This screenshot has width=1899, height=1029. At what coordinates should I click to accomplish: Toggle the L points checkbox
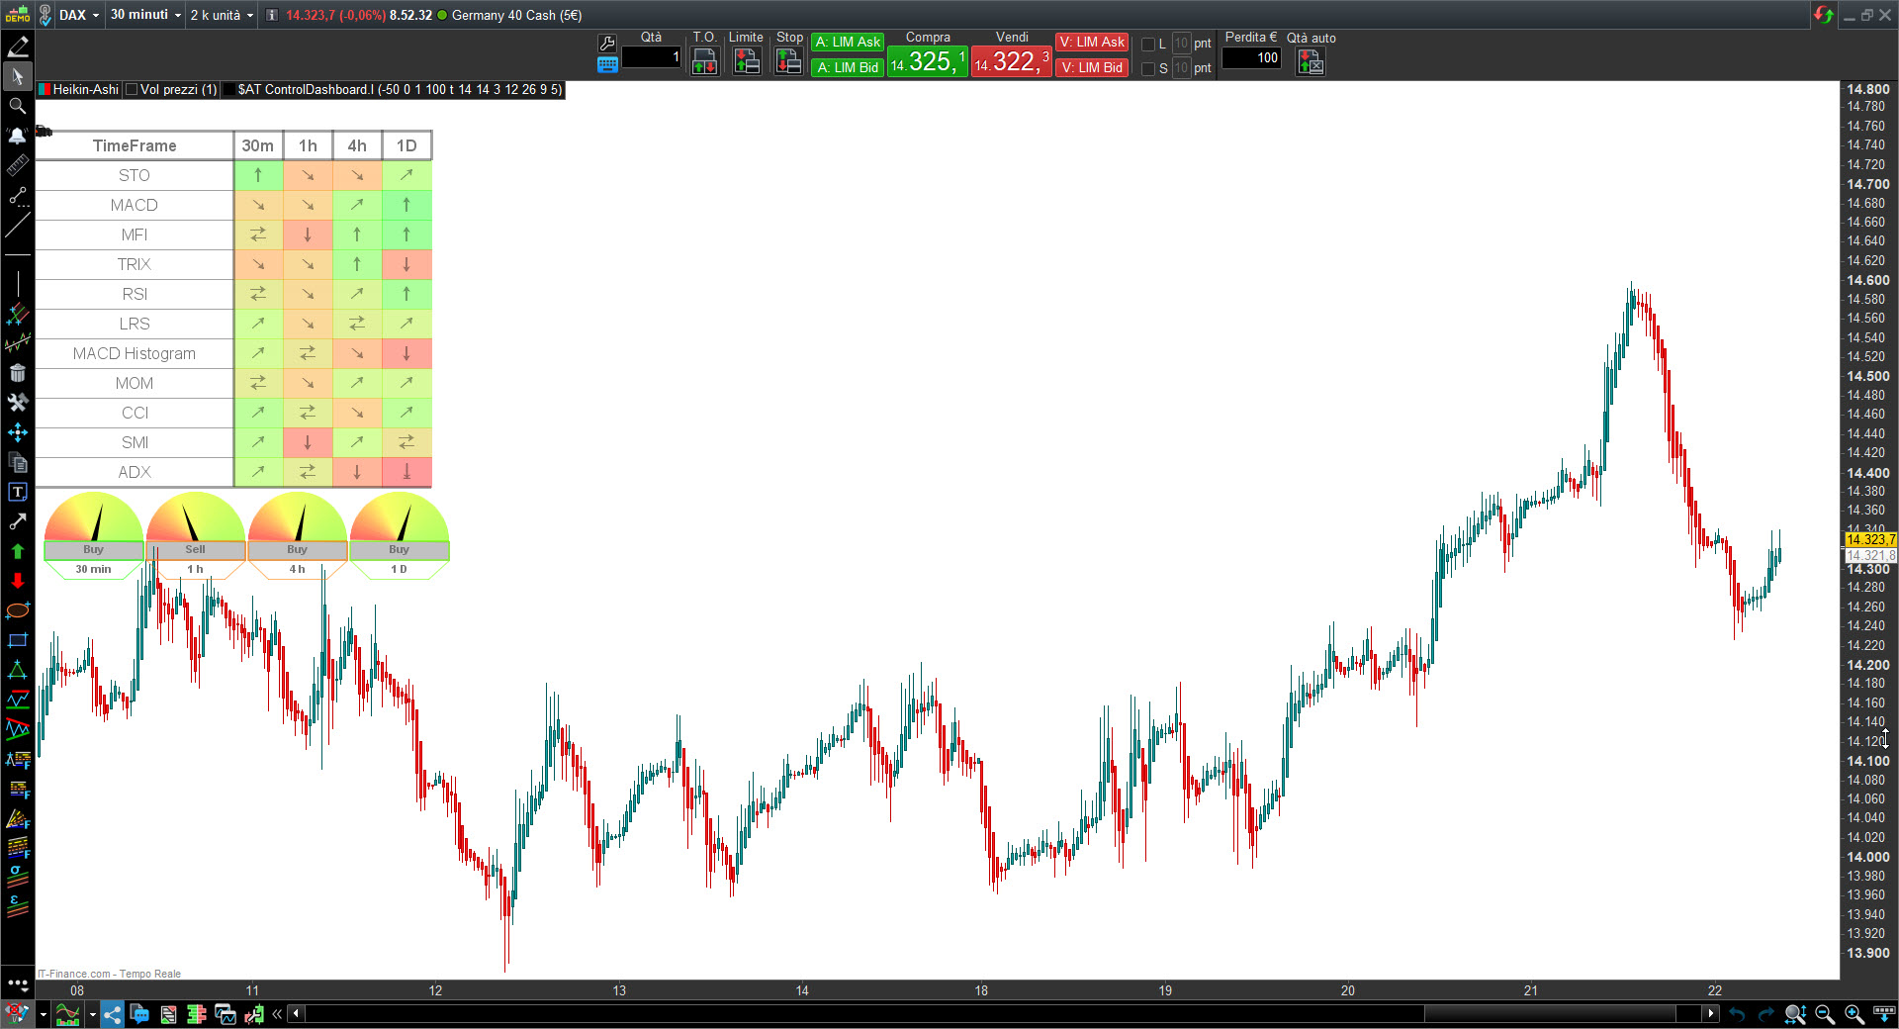(x=1148, y=44)
